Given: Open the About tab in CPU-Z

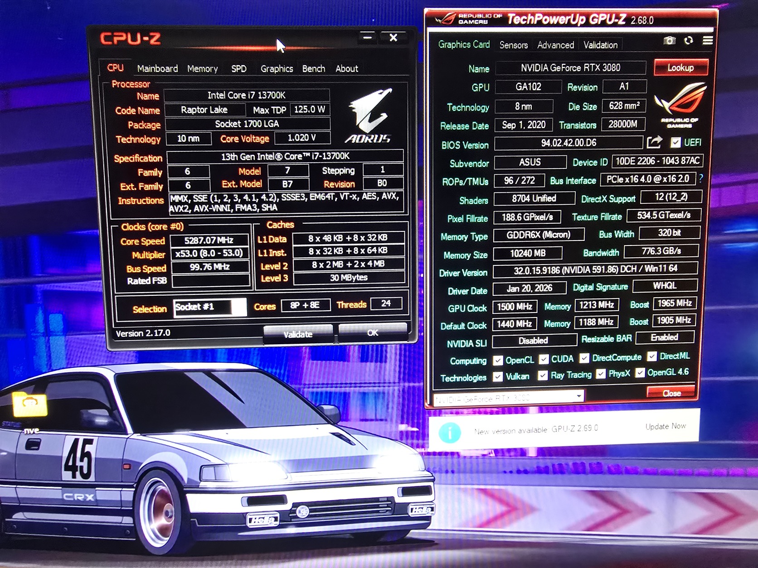Looking at the screenshot, I should tap(347, 68).
